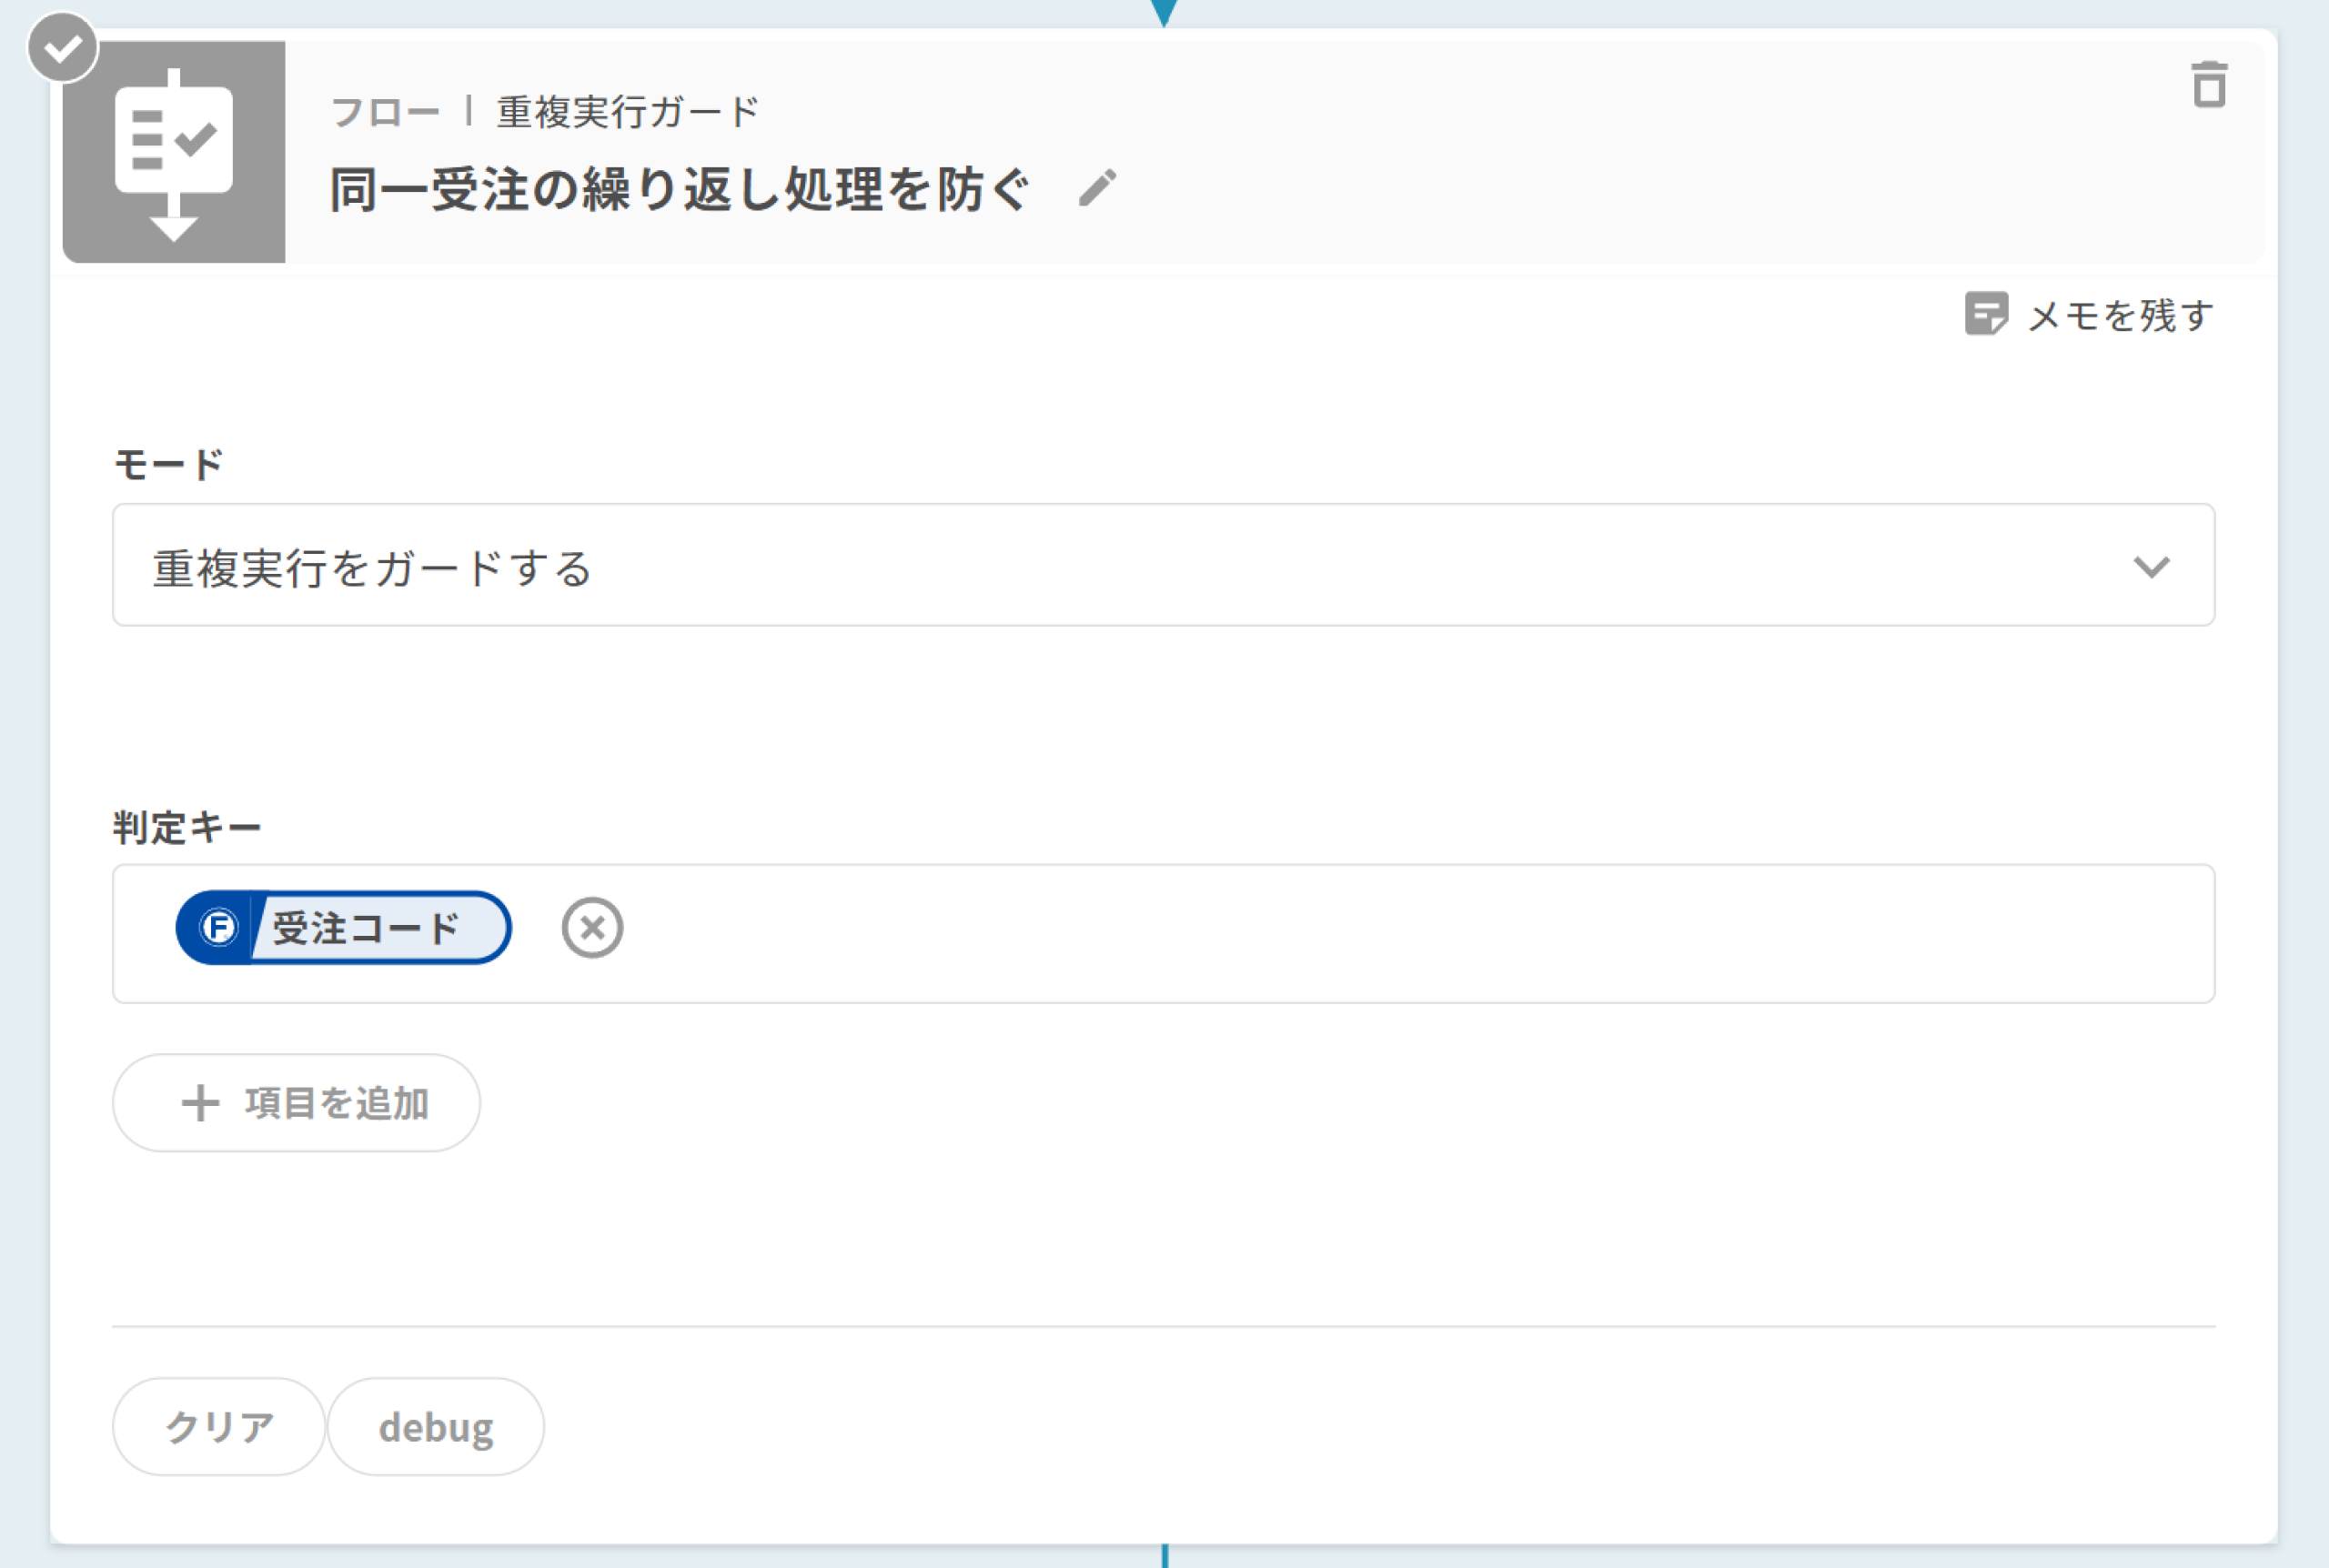Screen dimensions: 2329x1568
Task: Click the フロー breadcrumb label
Action: click(x=385, y=111)
